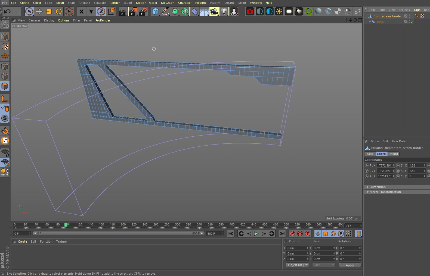Toggle P.Y animation radio dot
Viewport: 430px width, 276px height.
click(367, 171)
